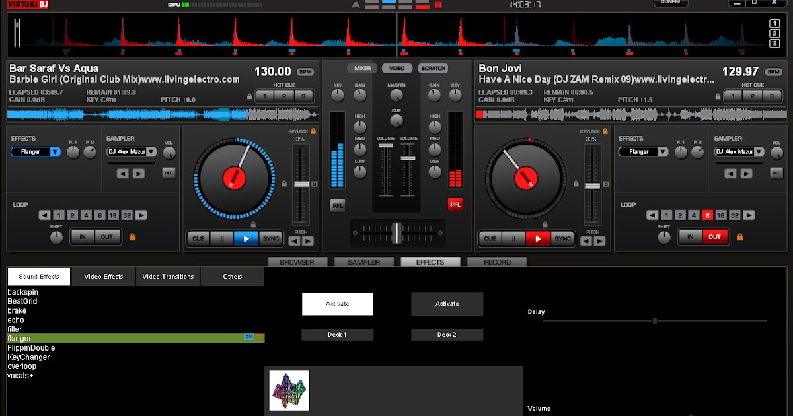Image resolution: width=793 pixels, height=416 pixels.
Task: Click left deck loop OUT button
Action: pos(107,236)
